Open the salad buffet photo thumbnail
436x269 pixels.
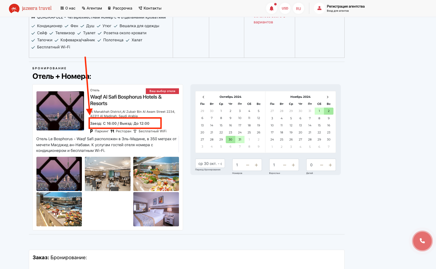click(156, 174)
